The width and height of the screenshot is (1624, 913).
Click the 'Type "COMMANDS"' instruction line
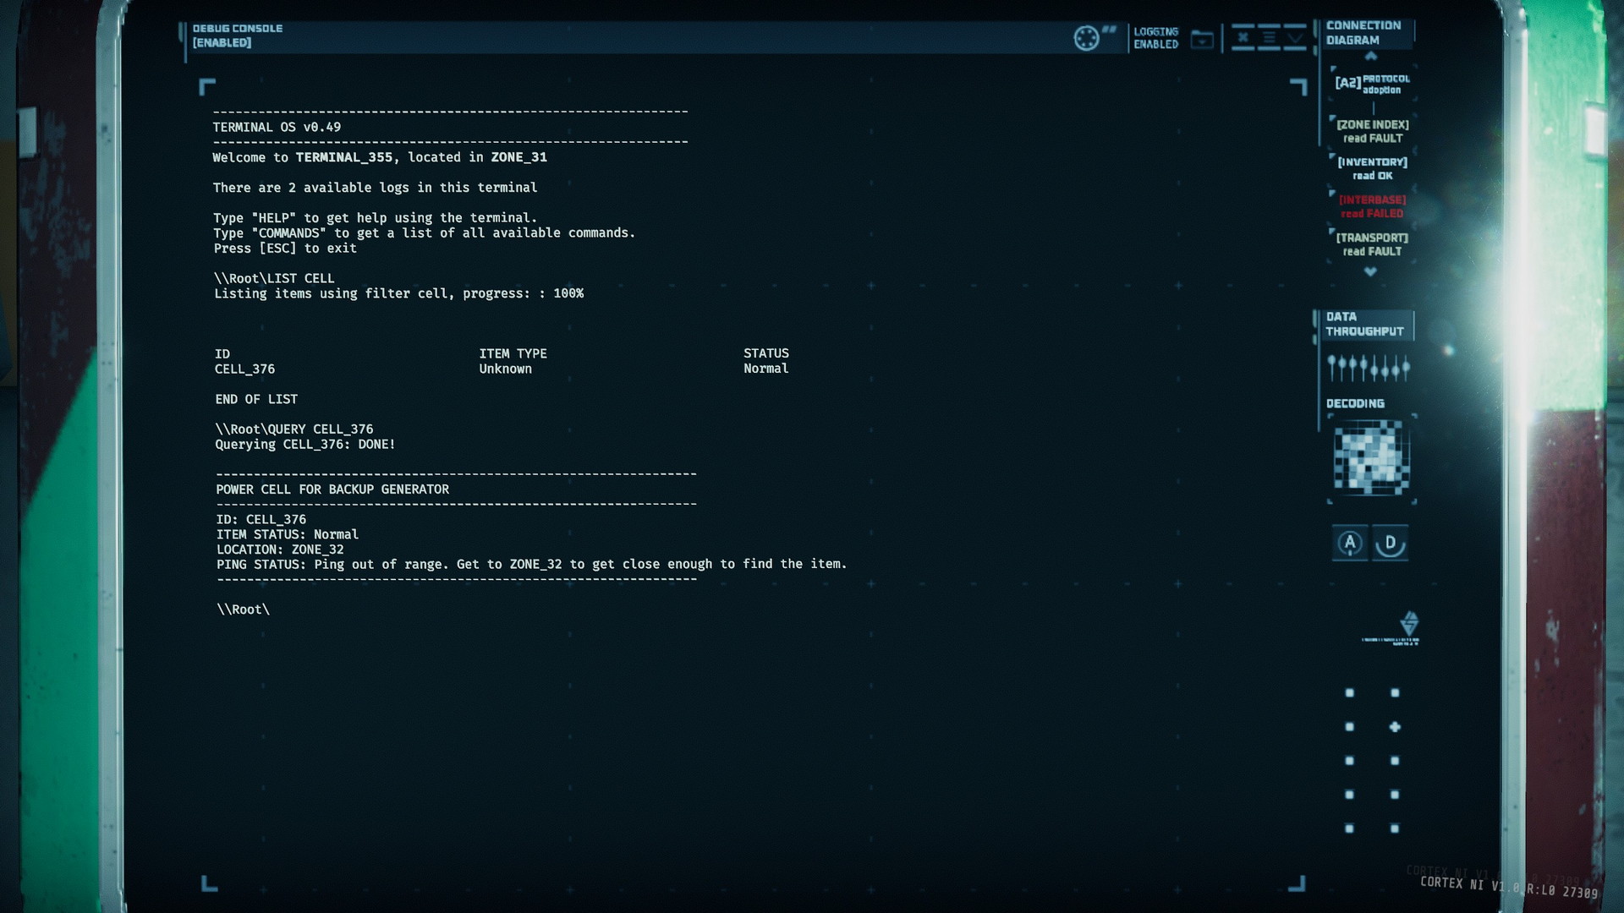(x=424, y=233)
